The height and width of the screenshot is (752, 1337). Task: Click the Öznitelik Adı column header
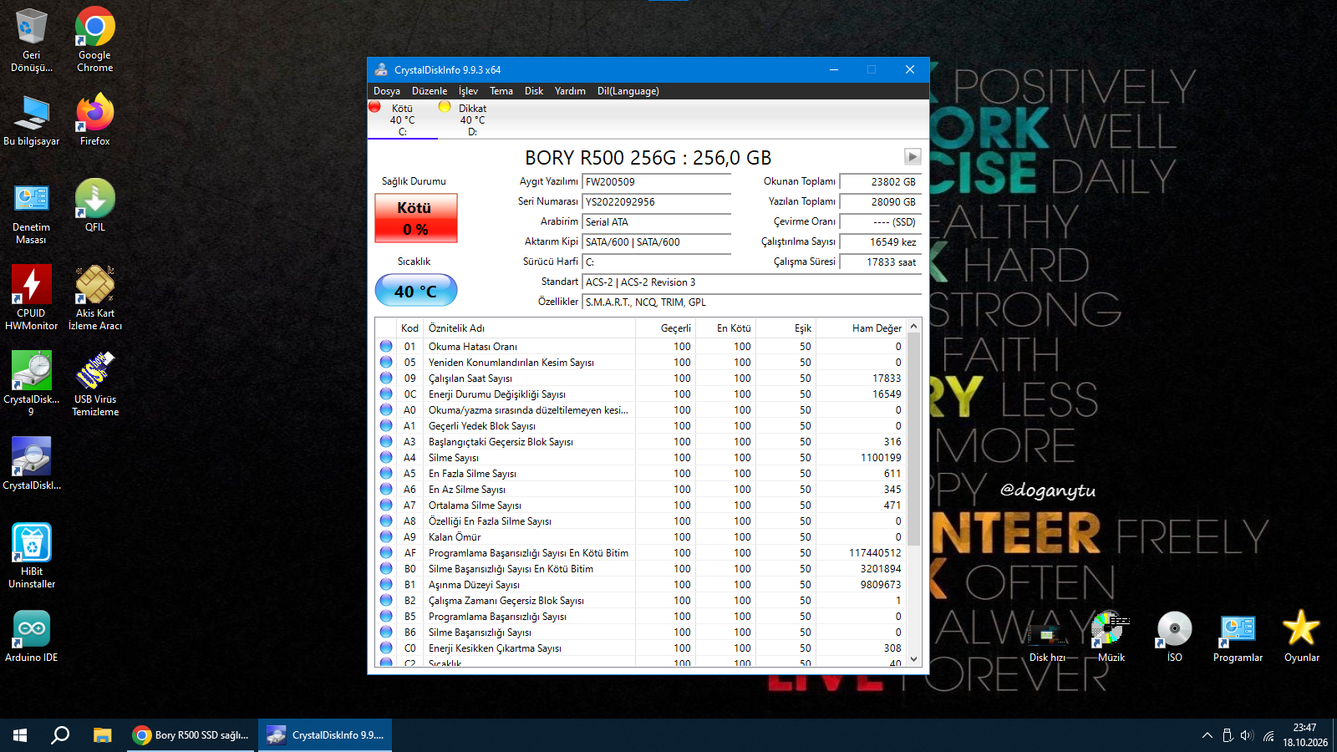pos(530,328)
